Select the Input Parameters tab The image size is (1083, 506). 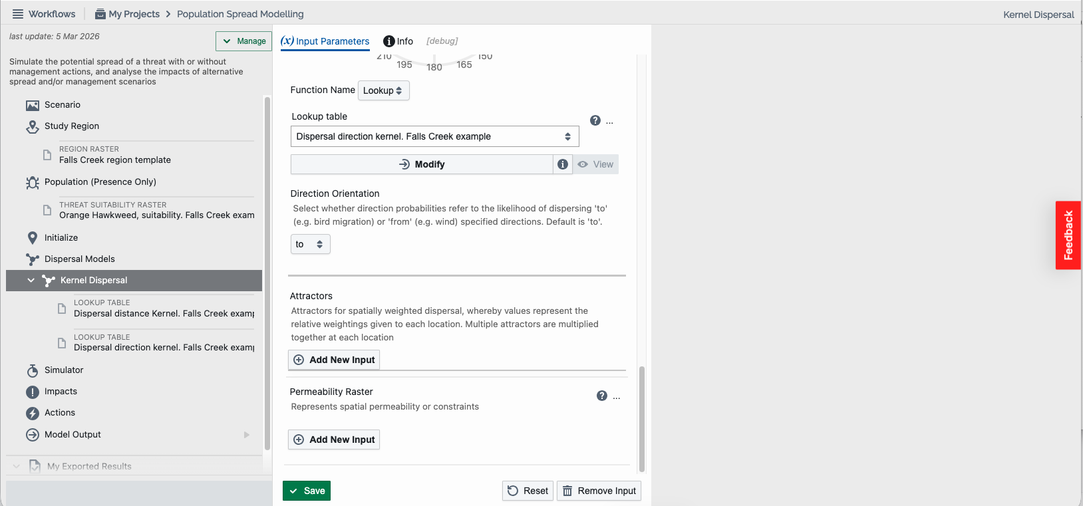pos(325,41)
